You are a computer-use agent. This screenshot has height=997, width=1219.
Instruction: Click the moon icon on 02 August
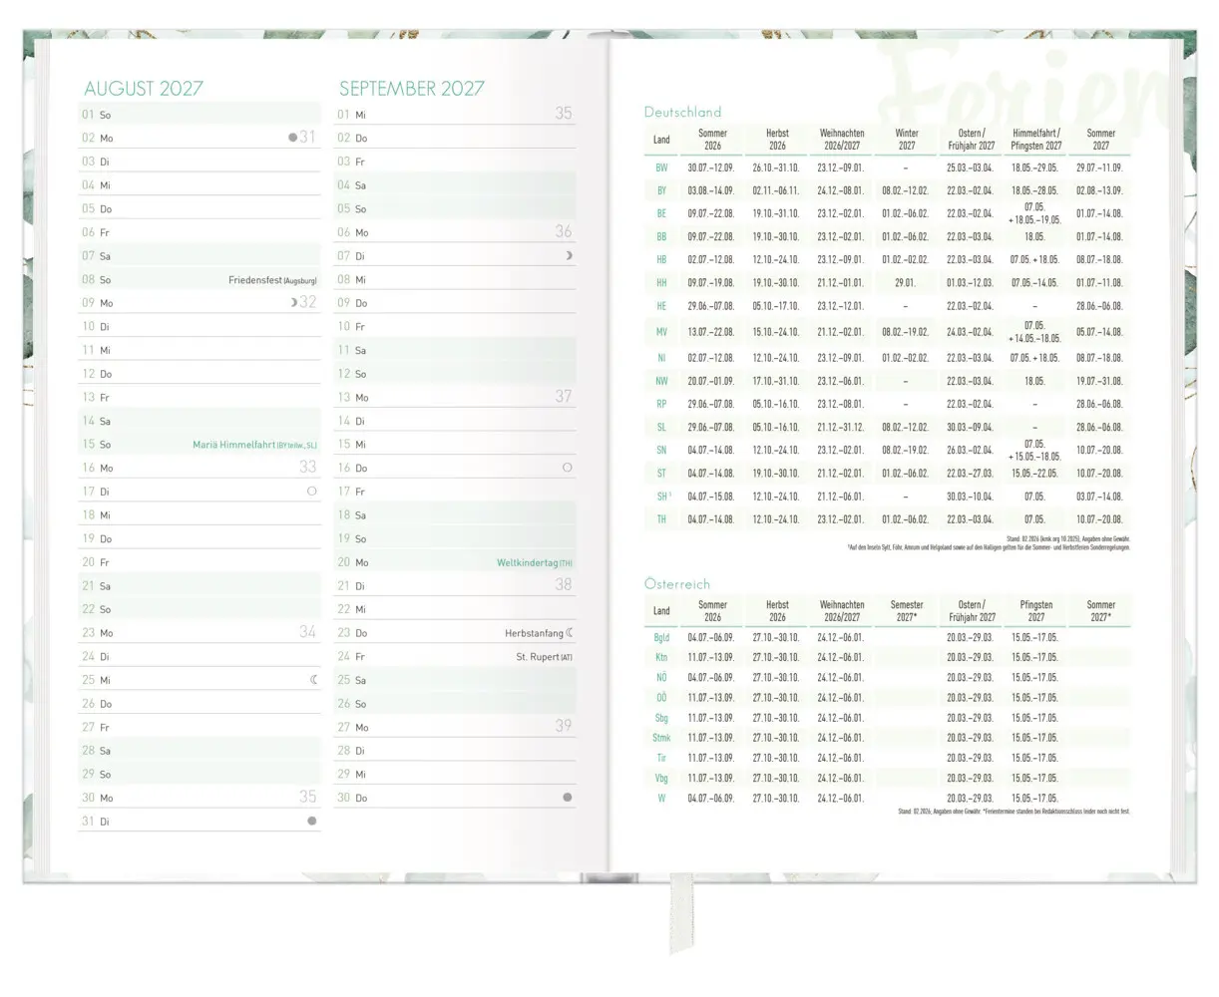click(x=292, y=138)
